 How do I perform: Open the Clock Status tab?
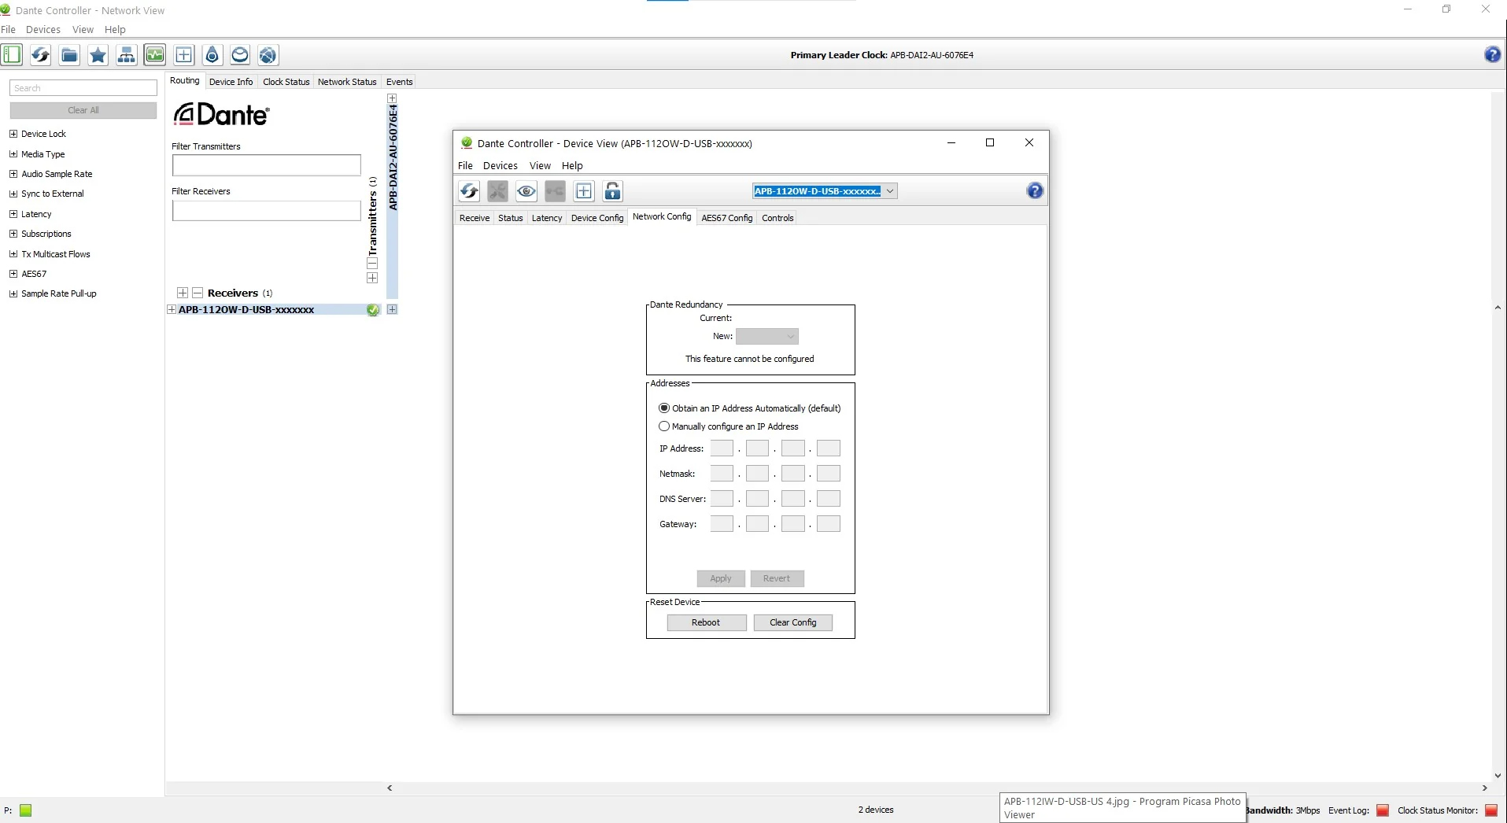(x=286, y=82)
